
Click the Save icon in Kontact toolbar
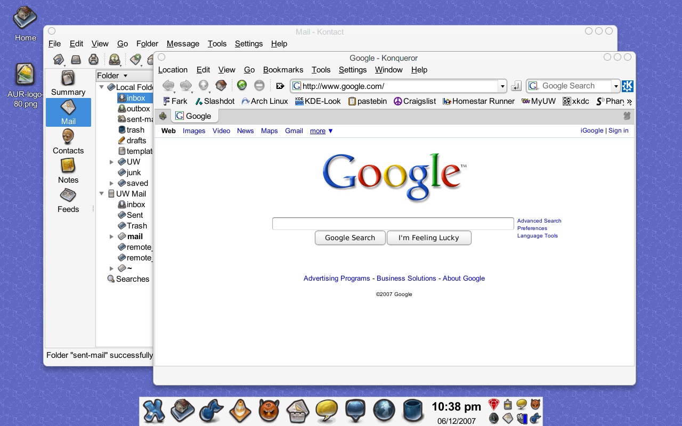tap(76, 59)
